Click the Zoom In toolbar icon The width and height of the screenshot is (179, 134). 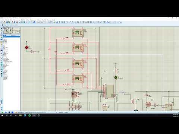coord(59,22)
